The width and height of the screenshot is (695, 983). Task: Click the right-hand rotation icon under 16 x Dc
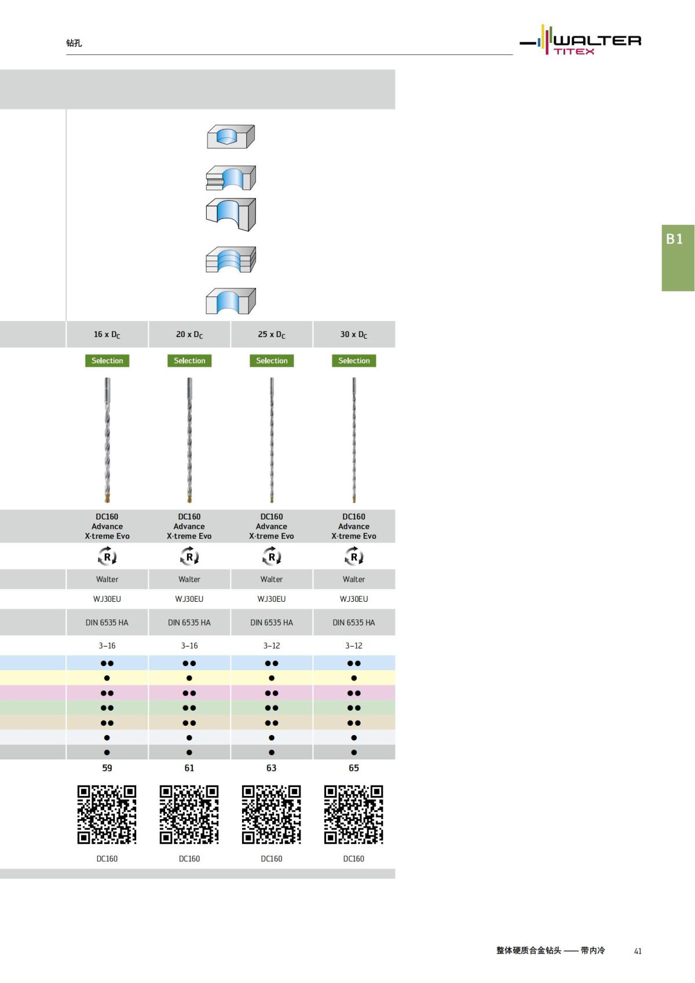[107, 557]
